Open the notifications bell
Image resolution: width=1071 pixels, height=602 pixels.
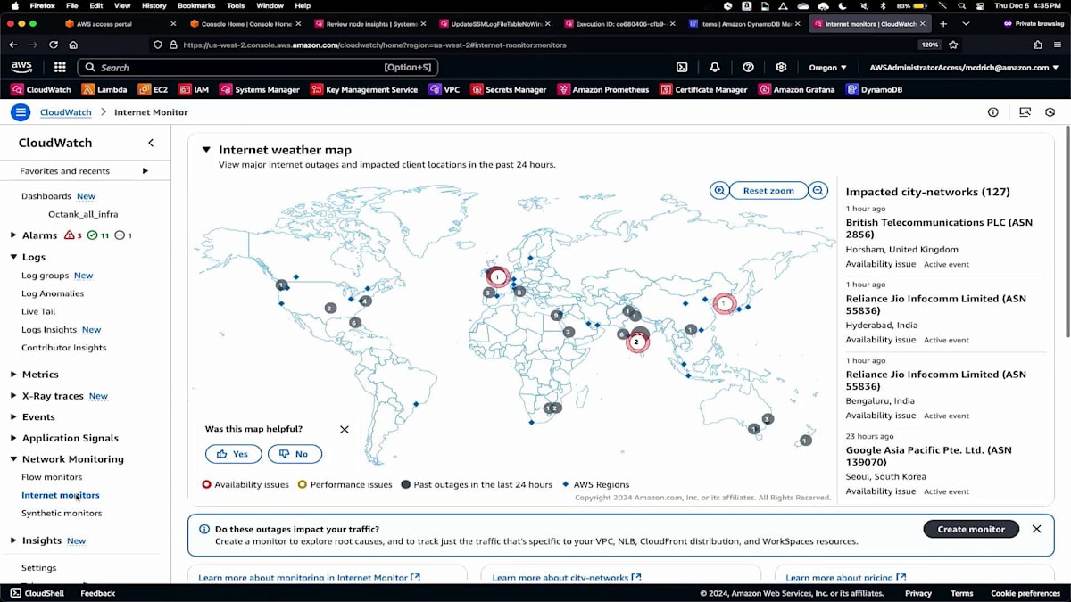[x=715, y=67]
